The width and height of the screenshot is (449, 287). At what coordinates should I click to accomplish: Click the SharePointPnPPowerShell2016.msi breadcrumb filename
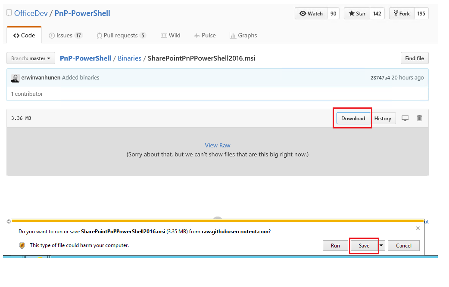coord(201,58)
